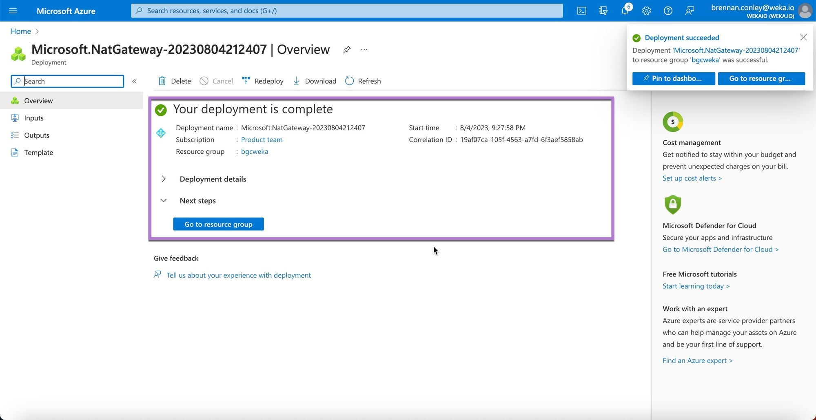The width and height of the screenshot is (816, 420).
Task: Open the Directories and subscriptions filter icon
Action: (x=603, y=11)
